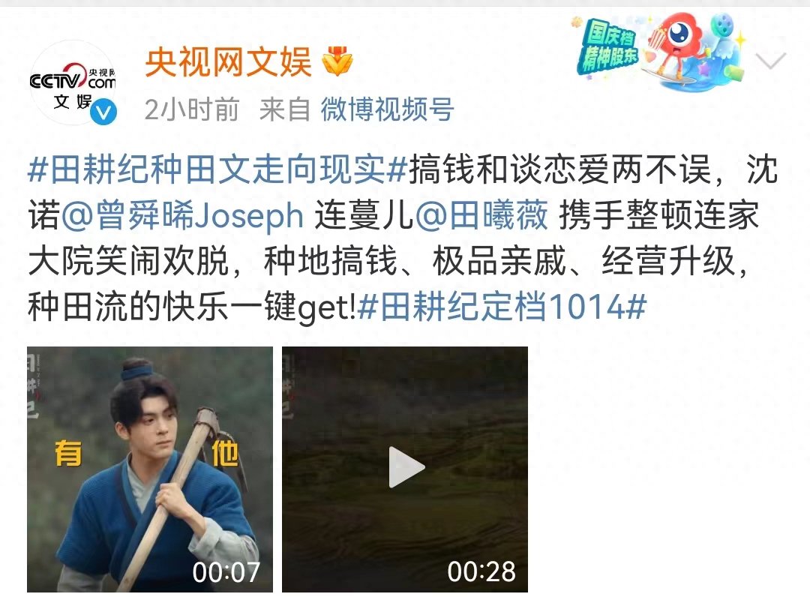Tap the blue V verification badge
This screenshot has width=810, height=597.
103,112
